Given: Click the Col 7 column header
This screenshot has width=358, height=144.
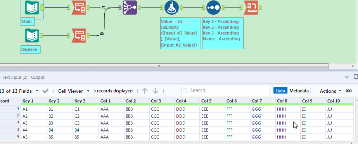Looking at the screenshot, I should (263, 101).
